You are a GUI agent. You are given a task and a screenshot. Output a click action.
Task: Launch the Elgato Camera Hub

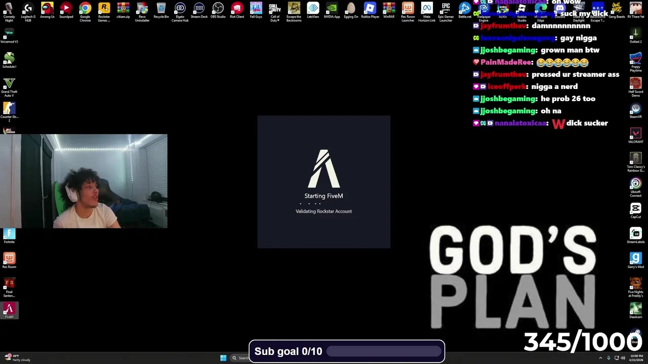(180, 11)
